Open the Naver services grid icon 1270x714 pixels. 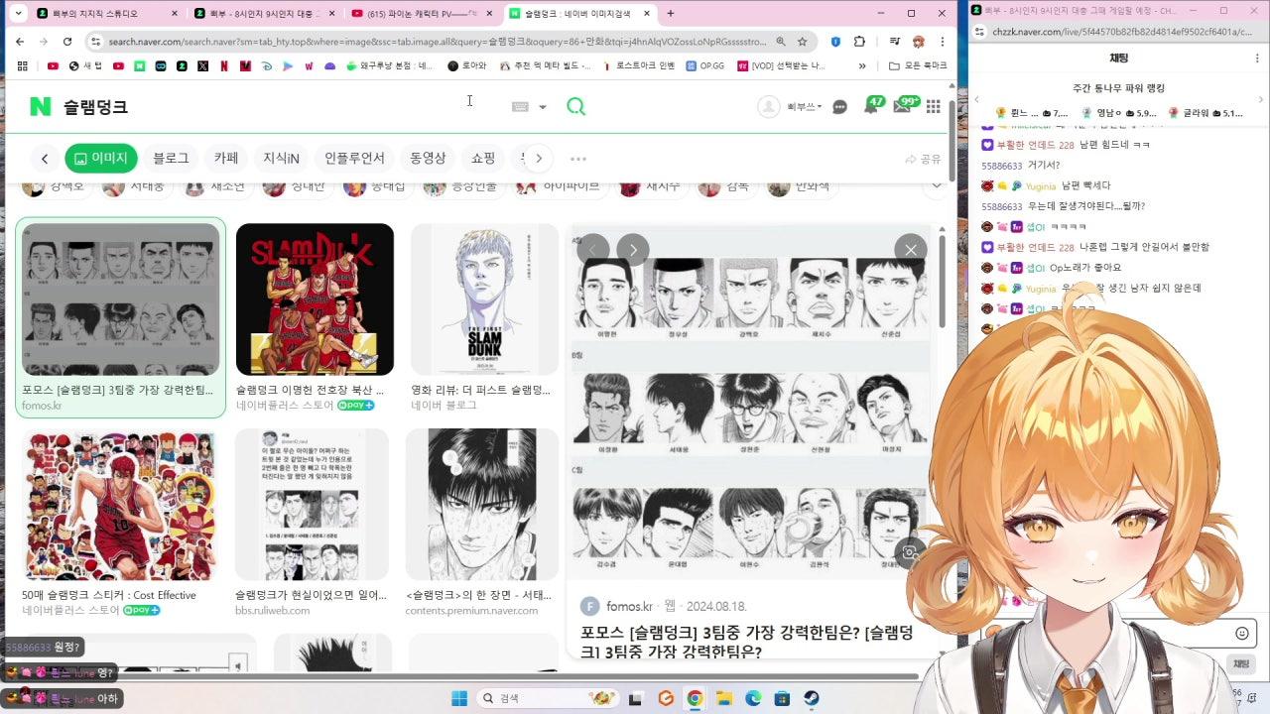tap(934, 106)
